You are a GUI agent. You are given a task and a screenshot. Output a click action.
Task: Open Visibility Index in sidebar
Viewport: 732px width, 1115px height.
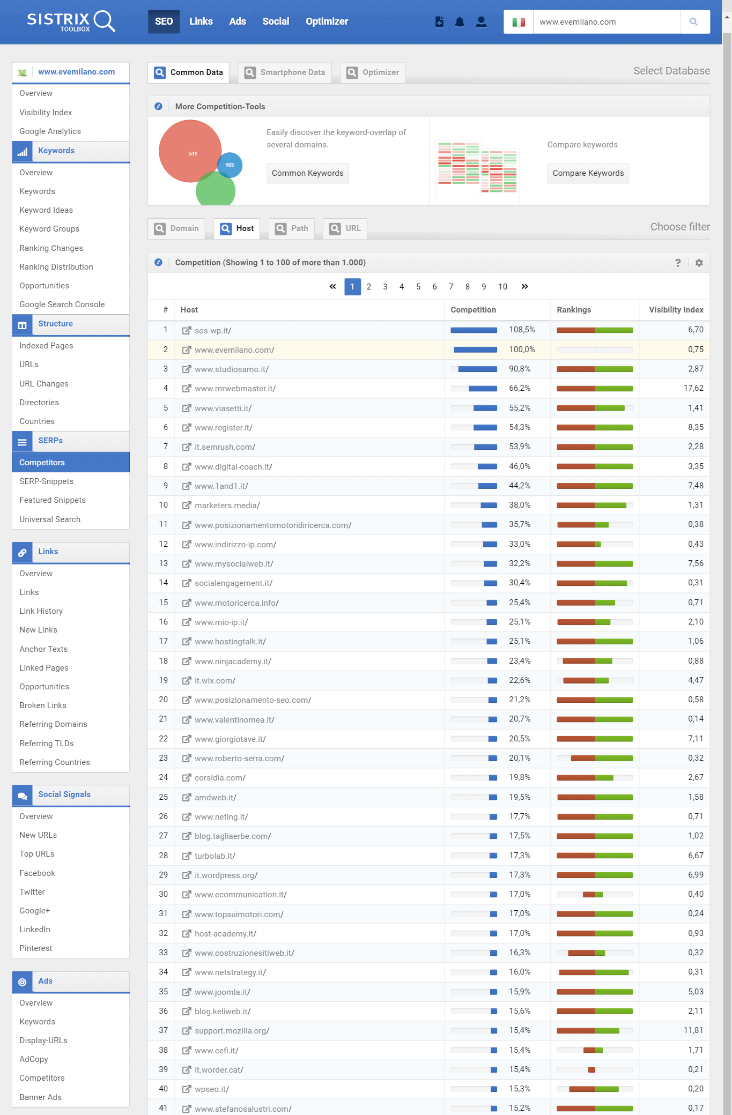tap(46, 113)
